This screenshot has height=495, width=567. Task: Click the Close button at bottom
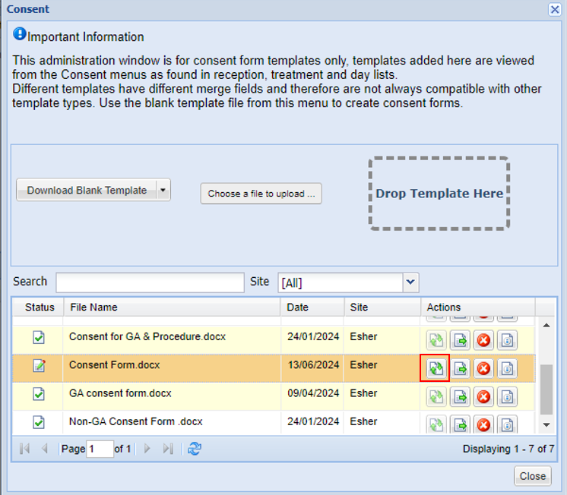533,476
